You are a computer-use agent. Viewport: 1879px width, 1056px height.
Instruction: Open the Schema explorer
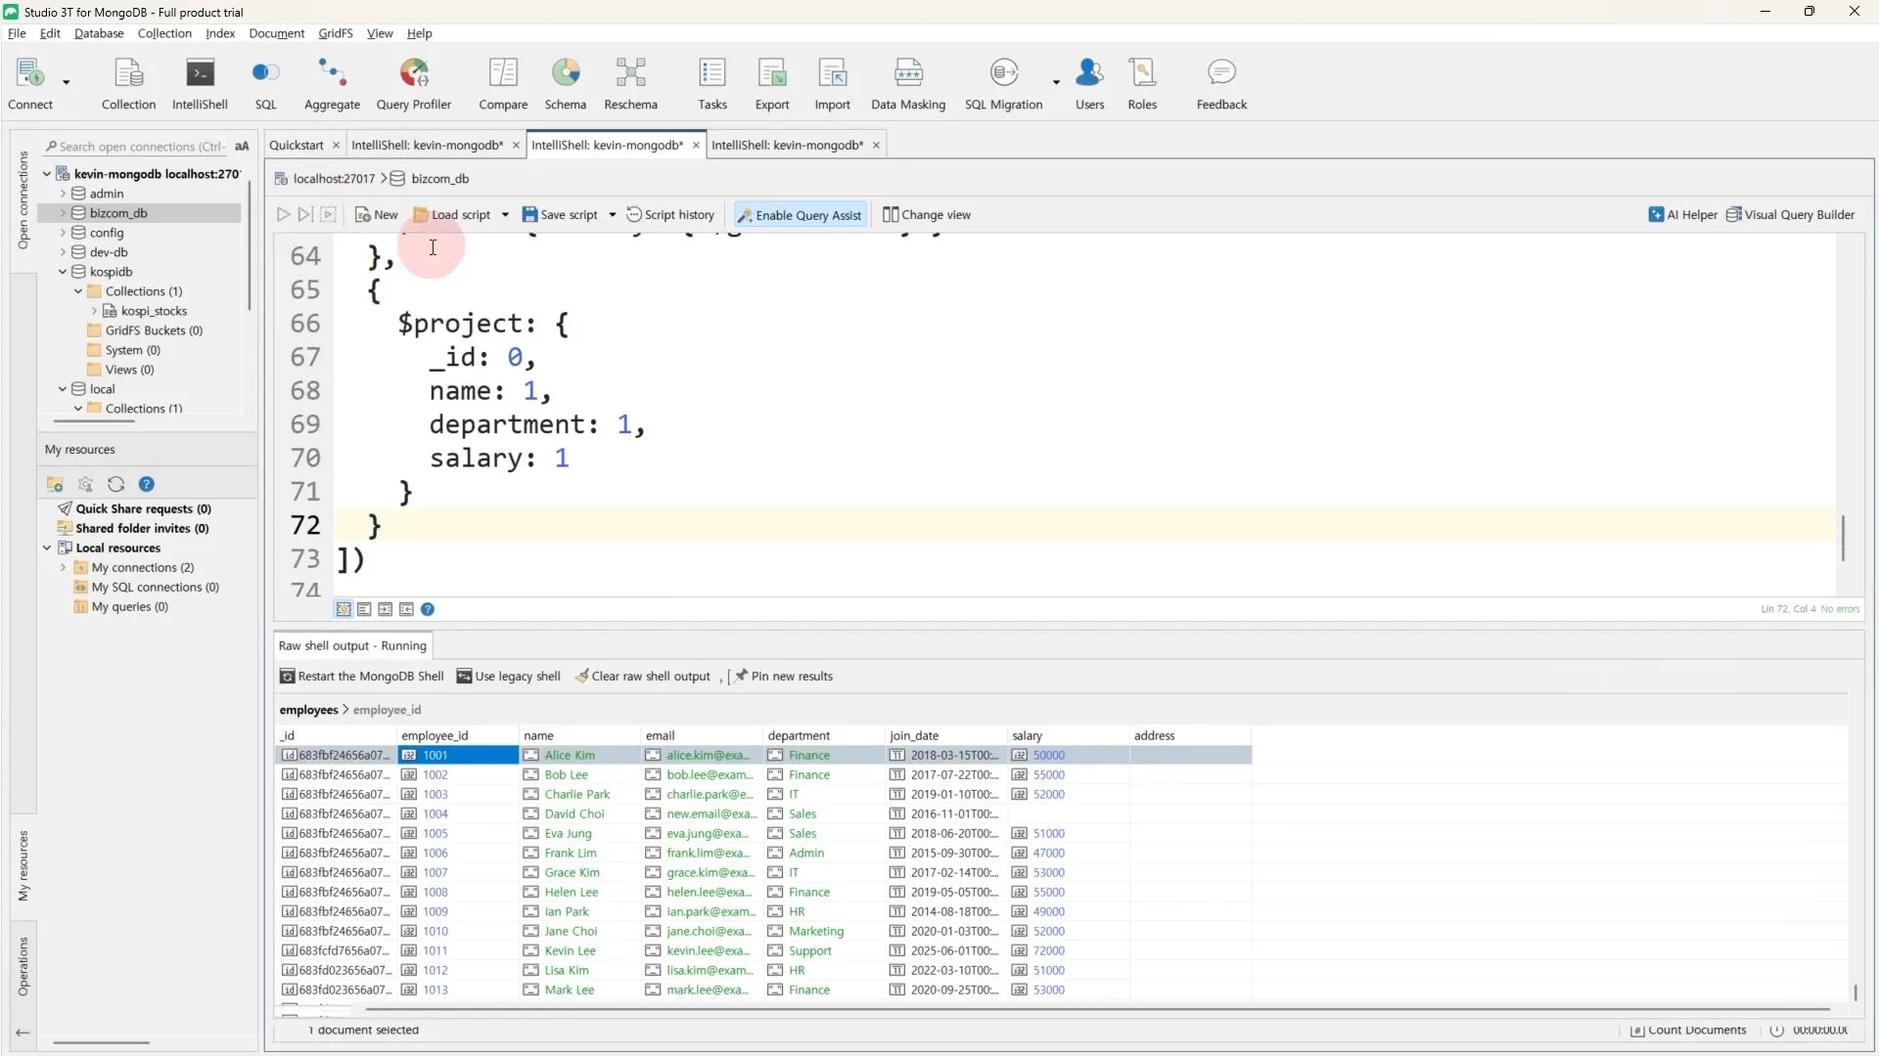click(x=566, y=84)
